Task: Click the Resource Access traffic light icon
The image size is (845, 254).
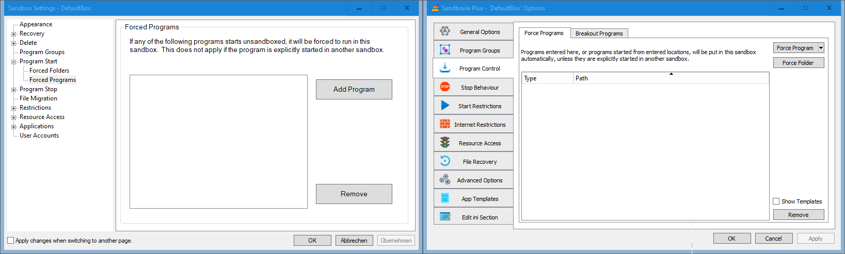Action: pyautogui.click(x=444, y=143)
